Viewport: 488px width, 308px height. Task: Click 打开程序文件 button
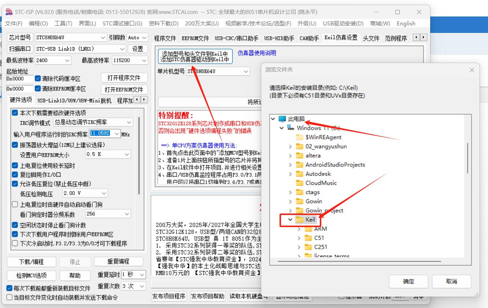click(124, 78)
